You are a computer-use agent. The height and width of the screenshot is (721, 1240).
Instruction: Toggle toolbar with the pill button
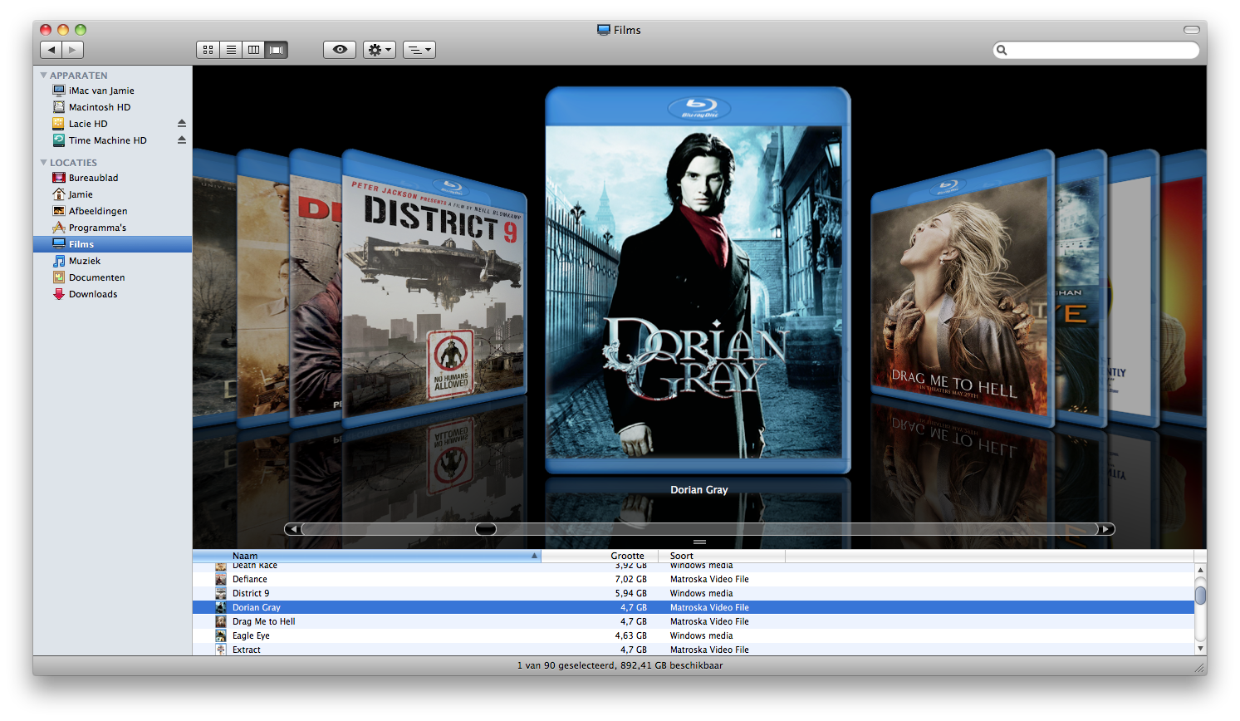1192,30
